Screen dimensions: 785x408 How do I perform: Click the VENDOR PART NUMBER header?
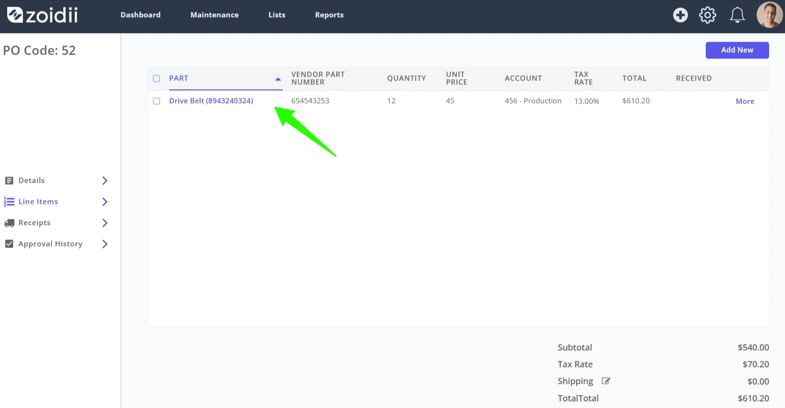tap(318, 78)
